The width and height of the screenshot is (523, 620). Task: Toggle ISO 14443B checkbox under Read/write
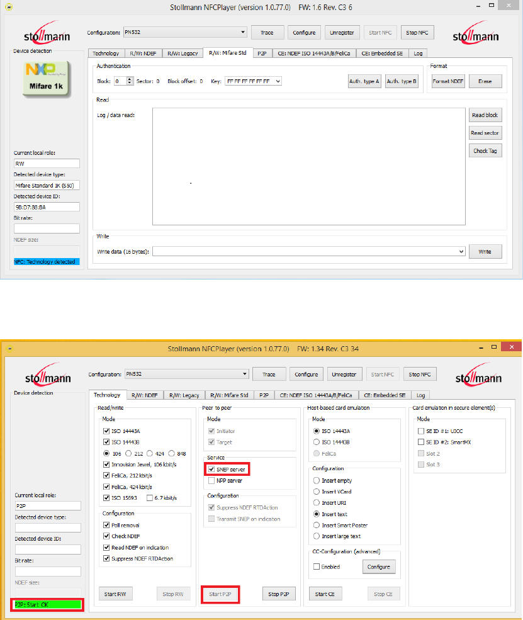106,442
